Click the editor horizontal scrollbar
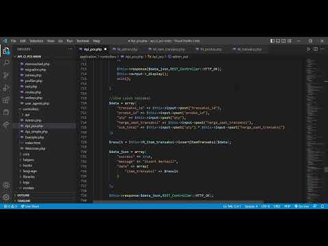The image size is (328, 246). tap(178, 202)
